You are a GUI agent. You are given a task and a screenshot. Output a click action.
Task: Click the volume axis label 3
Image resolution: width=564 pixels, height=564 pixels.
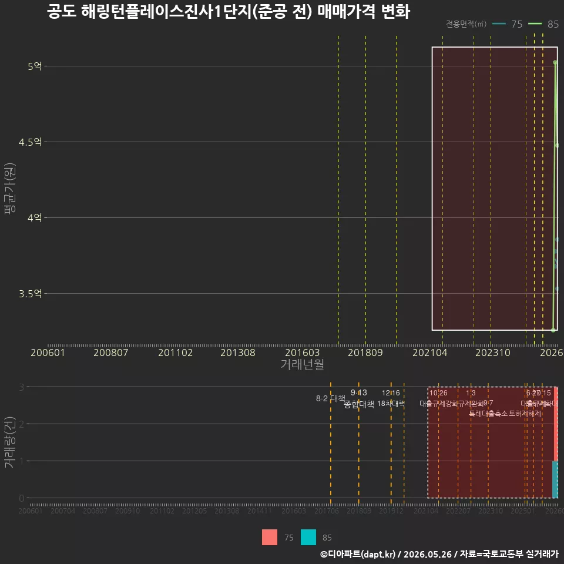coord(22,387)
